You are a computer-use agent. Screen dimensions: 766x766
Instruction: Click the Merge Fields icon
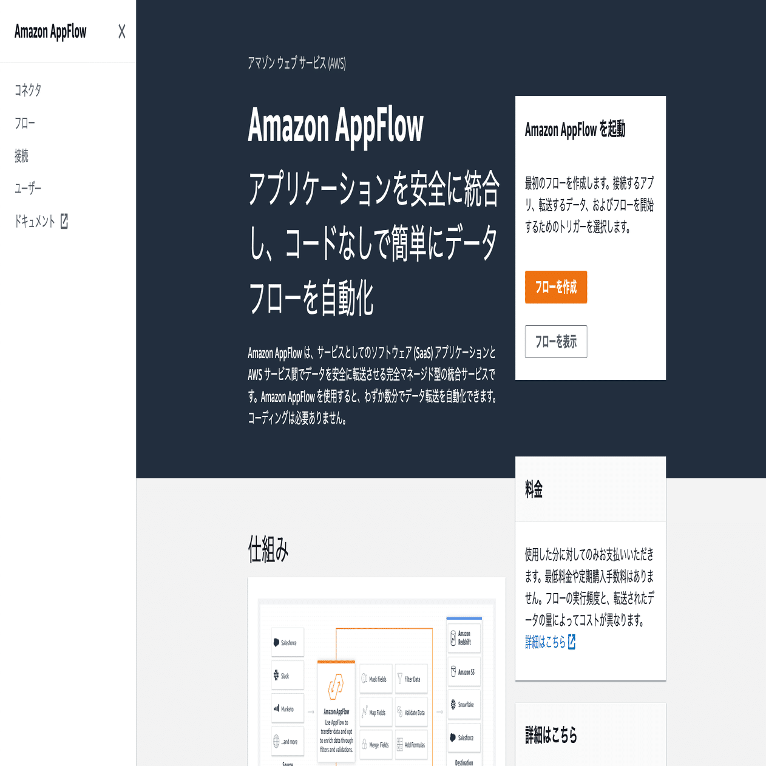coord(365,744)
